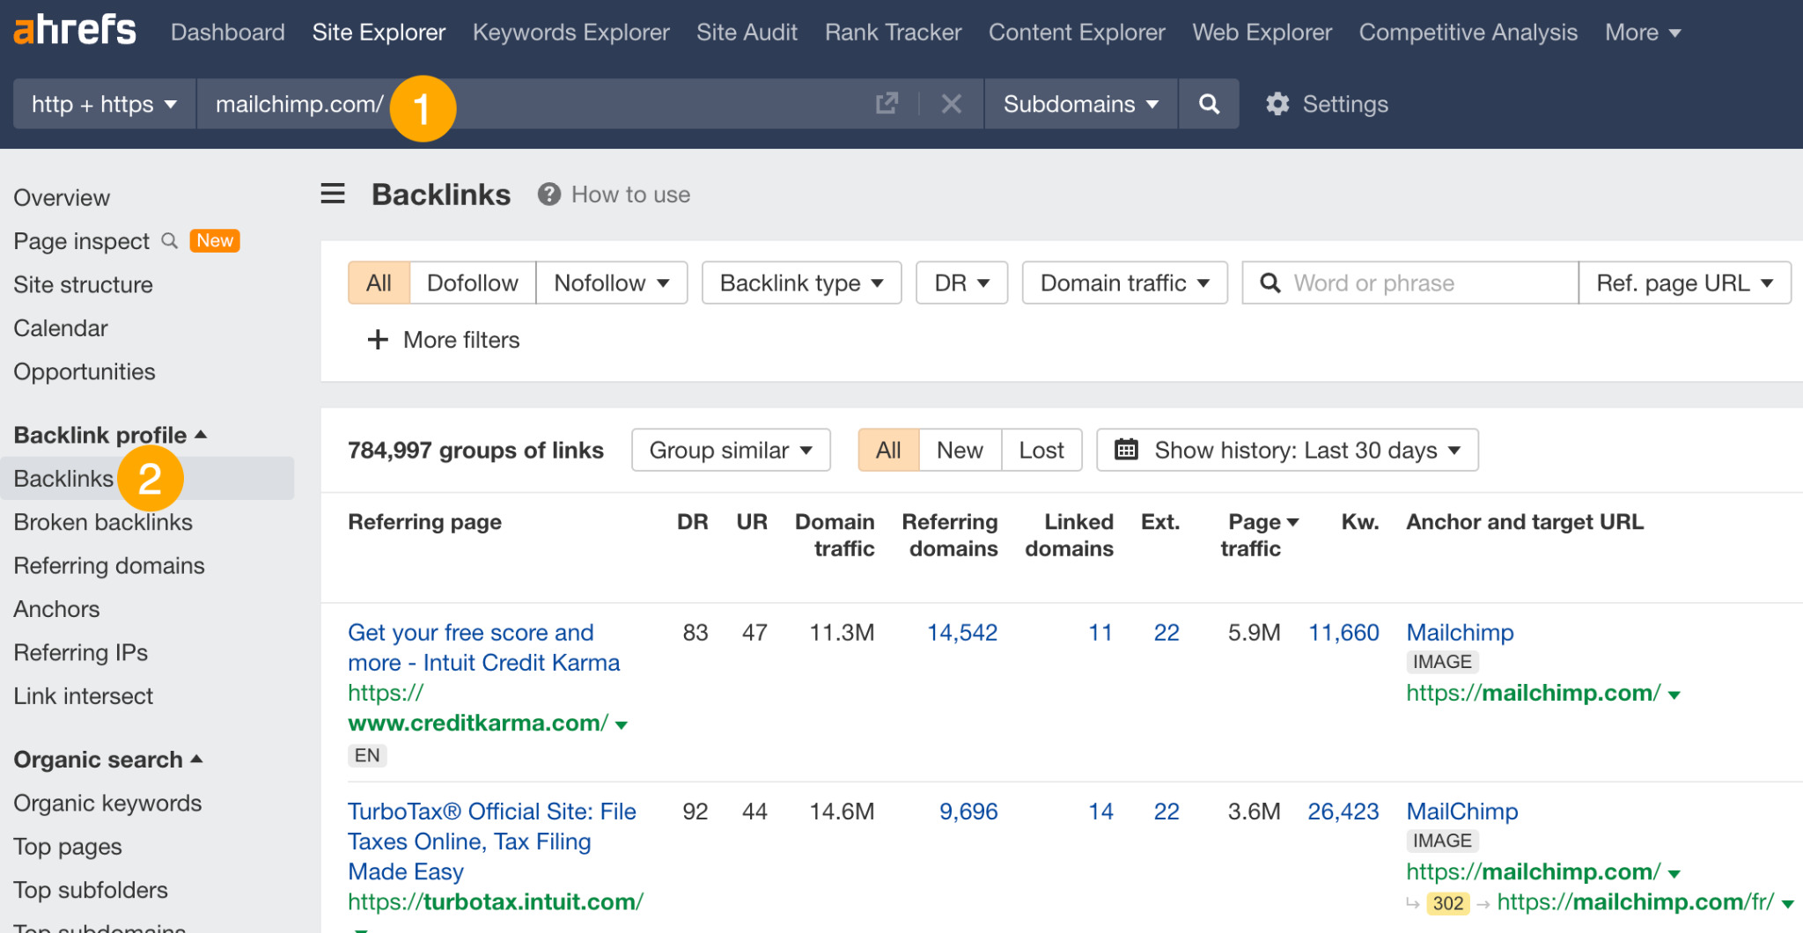The height and width of the screenshot is (933, 1803).
Task: Show only Lost links
Action: click(1041, 450)
